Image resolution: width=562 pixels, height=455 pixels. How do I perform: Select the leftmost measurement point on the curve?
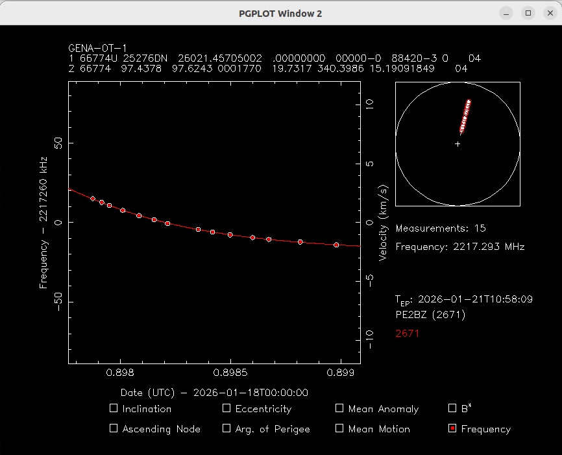click(x=93, y=199)
